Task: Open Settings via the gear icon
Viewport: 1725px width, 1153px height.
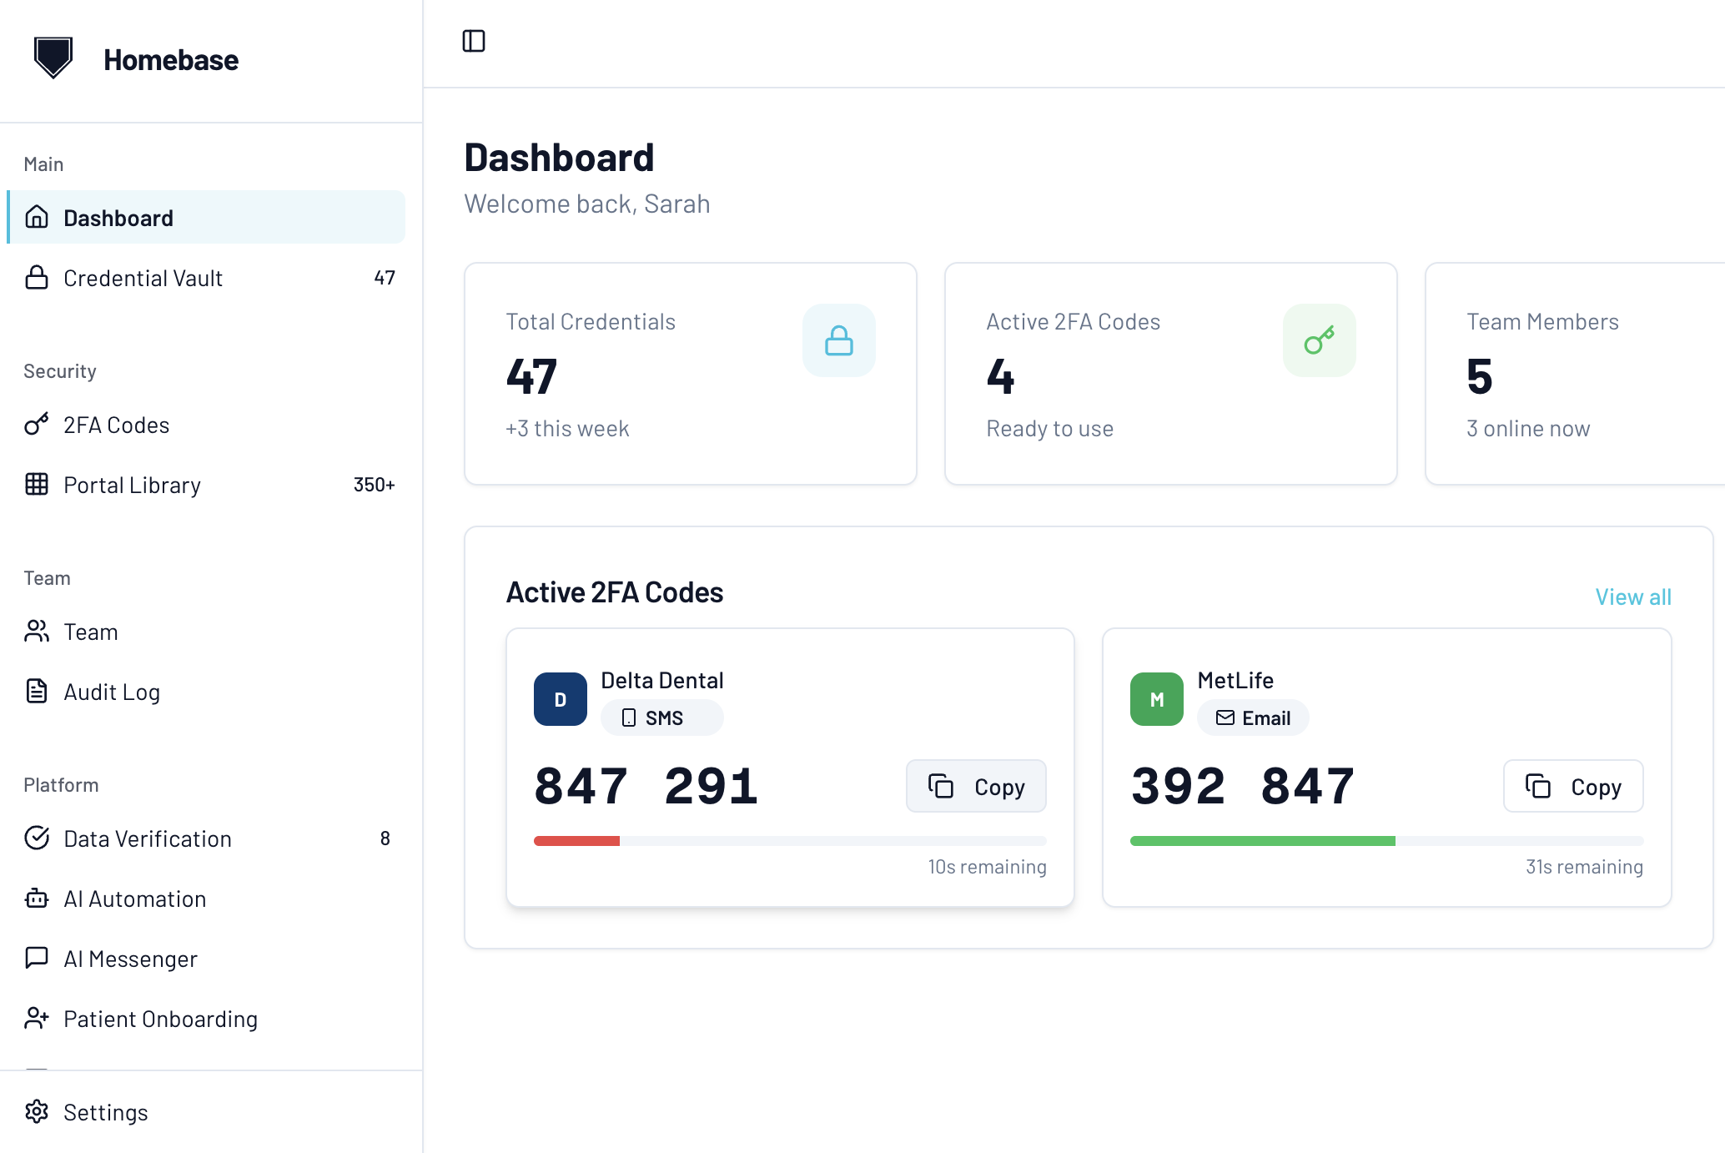Action: pyautogui.click(x=37, y=1111)
